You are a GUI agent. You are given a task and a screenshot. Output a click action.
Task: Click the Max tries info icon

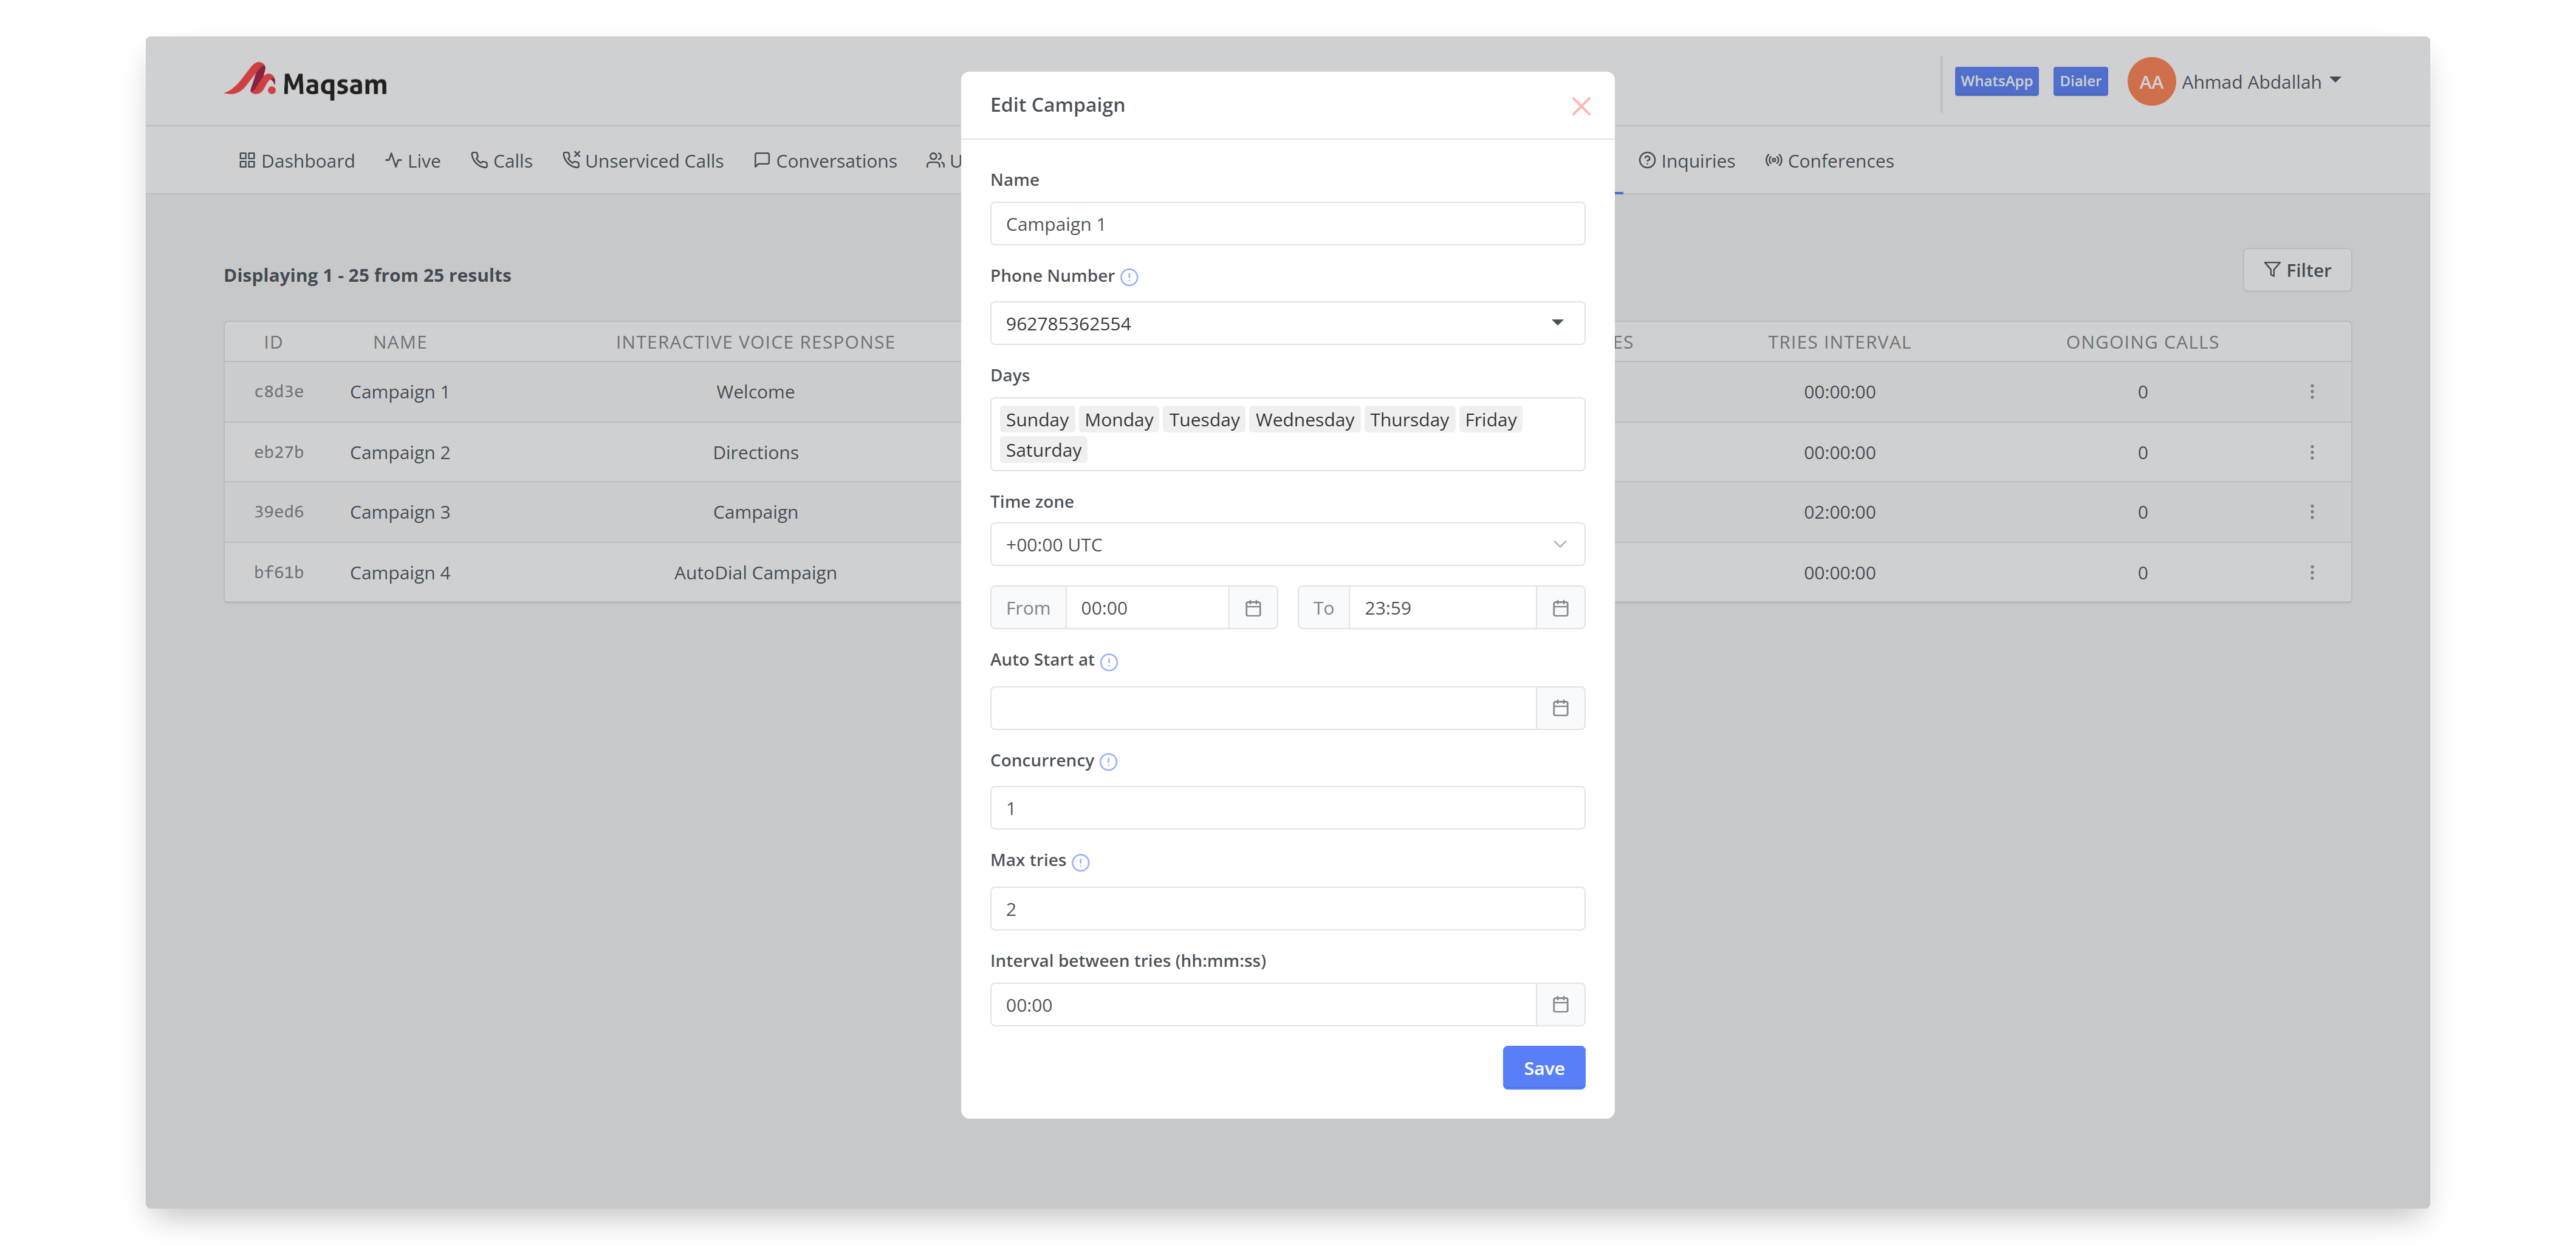(x=1080, y=862)
